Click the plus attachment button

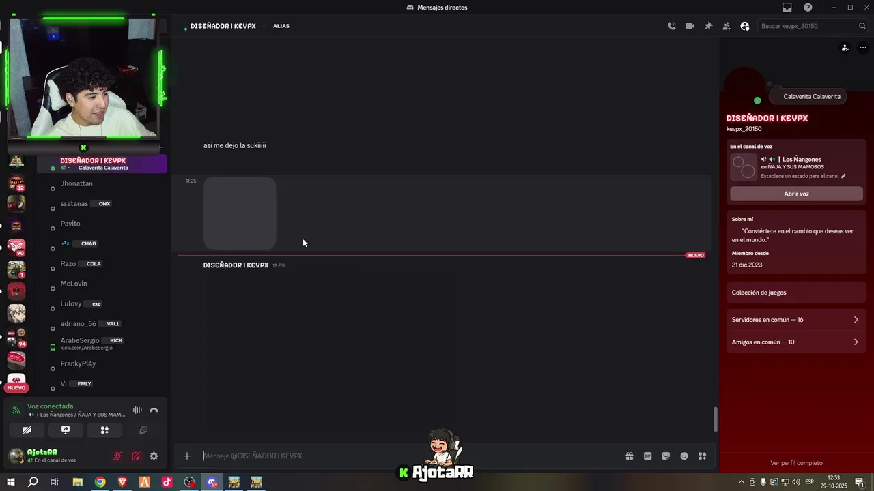187,456
